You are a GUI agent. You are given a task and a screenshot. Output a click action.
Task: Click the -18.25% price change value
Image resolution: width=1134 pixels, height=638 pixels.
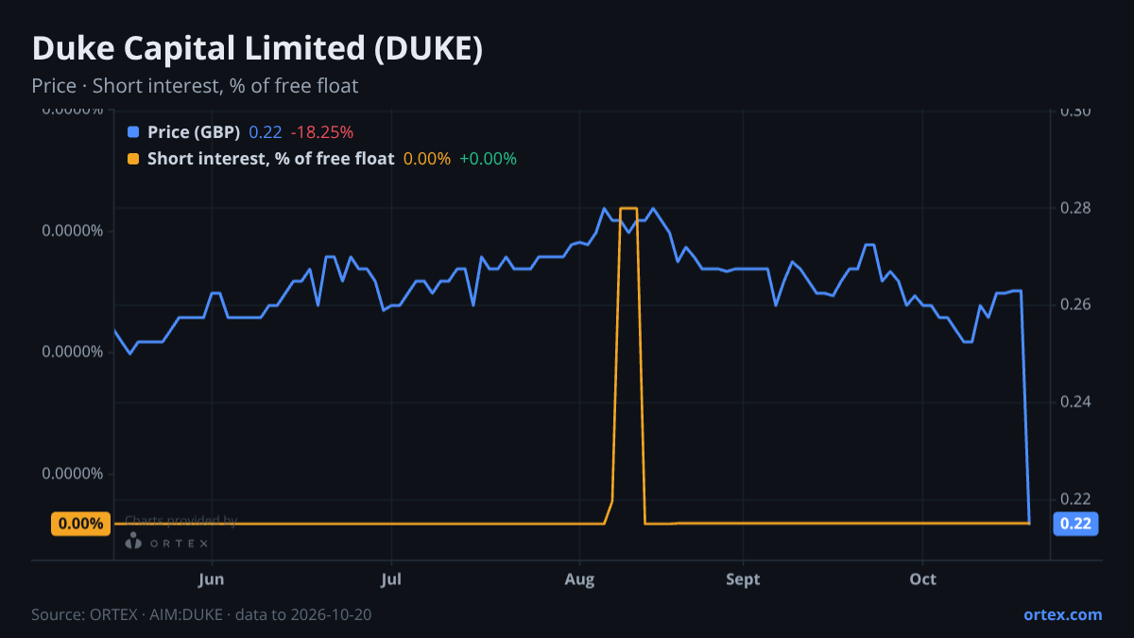tap(321, 132)
